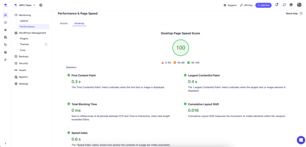Open the sites network icon in left rail
The height and width of the screenshot is (147, 306).
point(5,15)
